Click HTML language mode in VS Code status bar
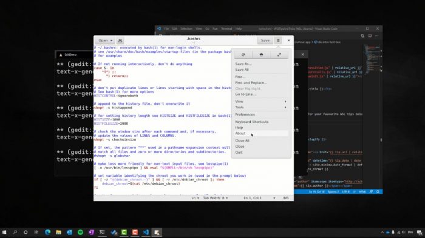 pos(362,192)
